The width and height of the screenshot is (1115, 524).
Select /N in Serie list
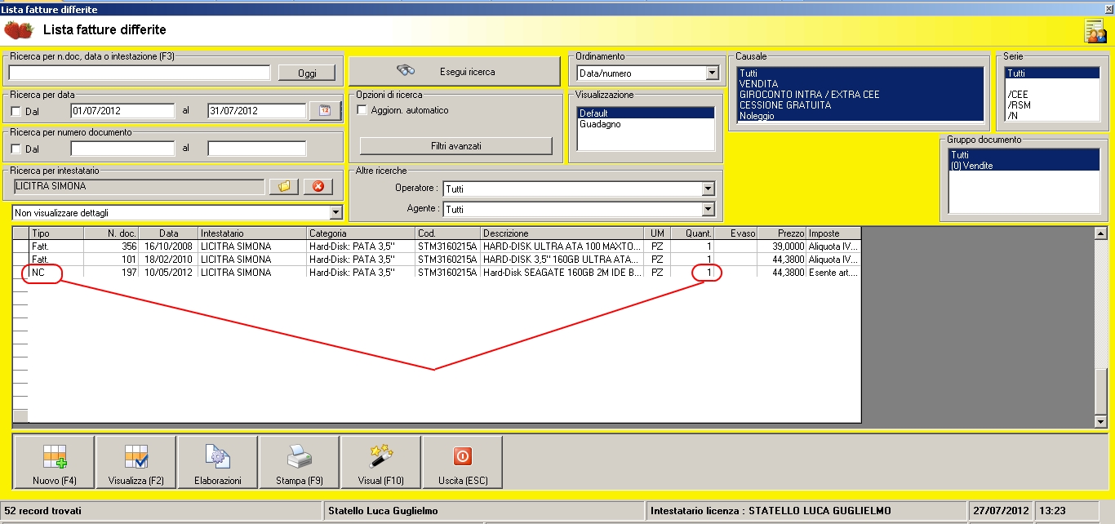(x=1052, y=116)
